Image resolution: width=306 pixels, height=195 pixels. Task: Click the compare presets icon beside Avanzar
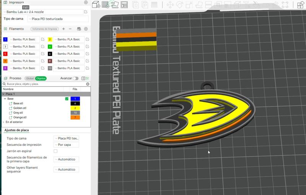coord(88,78)
